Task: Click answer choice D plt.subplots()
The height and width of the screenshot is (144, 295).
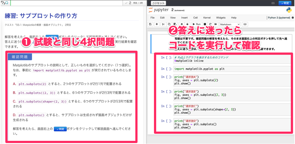Action: (73, 117)
